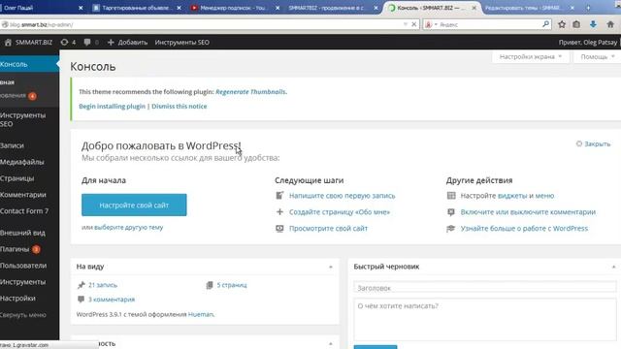This screenshot has width=621, height=349.
Task: Click the Добавить plus button
Action: pyautogui.click(x=127, y=43)
